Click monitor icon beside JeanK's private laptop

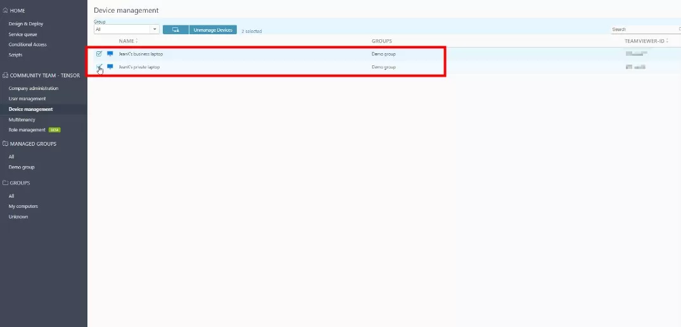pyautogui.click(x=110, y=67)
